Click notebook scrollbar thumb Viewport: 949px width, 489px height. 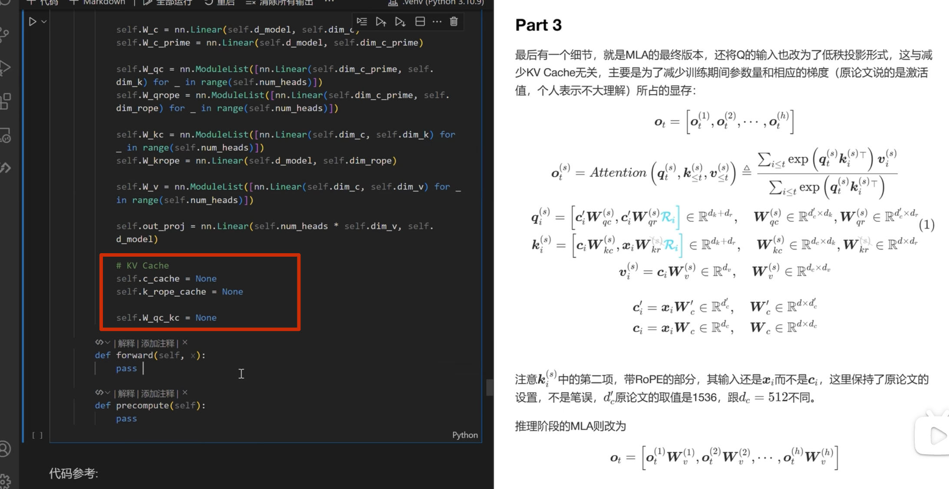489,387
